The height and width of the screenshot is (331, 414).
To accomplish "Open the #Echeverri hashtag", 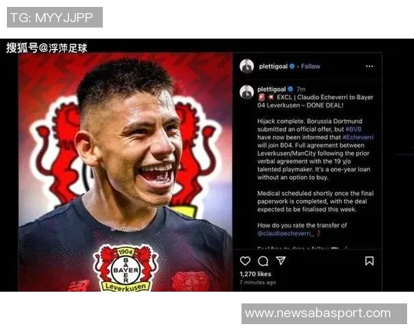I will [x=357, y=137].
